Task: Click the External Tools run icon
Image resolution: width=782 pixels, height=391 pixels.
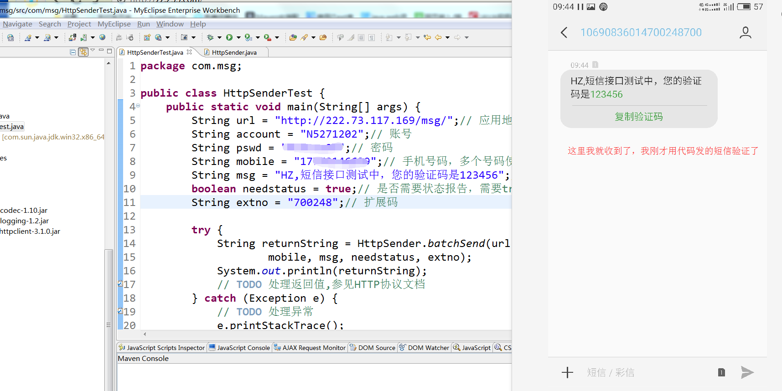Action: point(268,37)
